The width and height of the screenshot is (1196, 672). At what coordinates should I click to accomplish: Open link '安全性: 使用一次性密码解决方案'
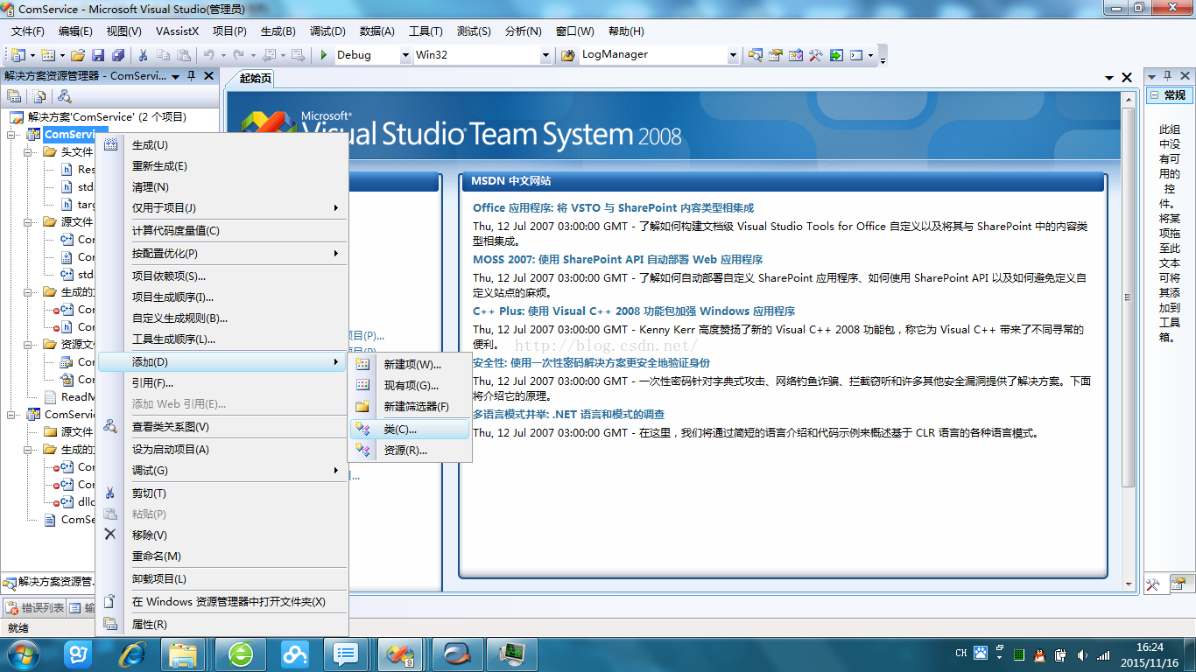click(591, 363)
